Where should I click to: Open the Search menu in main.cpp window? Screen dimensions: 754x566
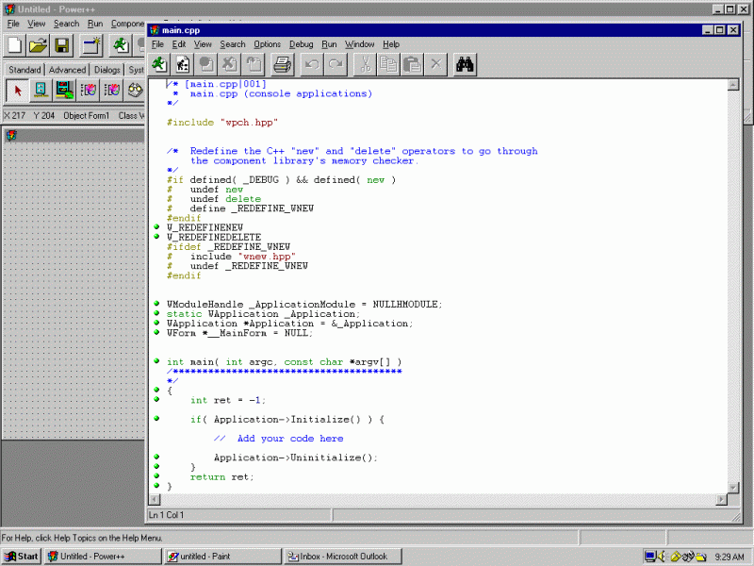[x=233, y=43]
